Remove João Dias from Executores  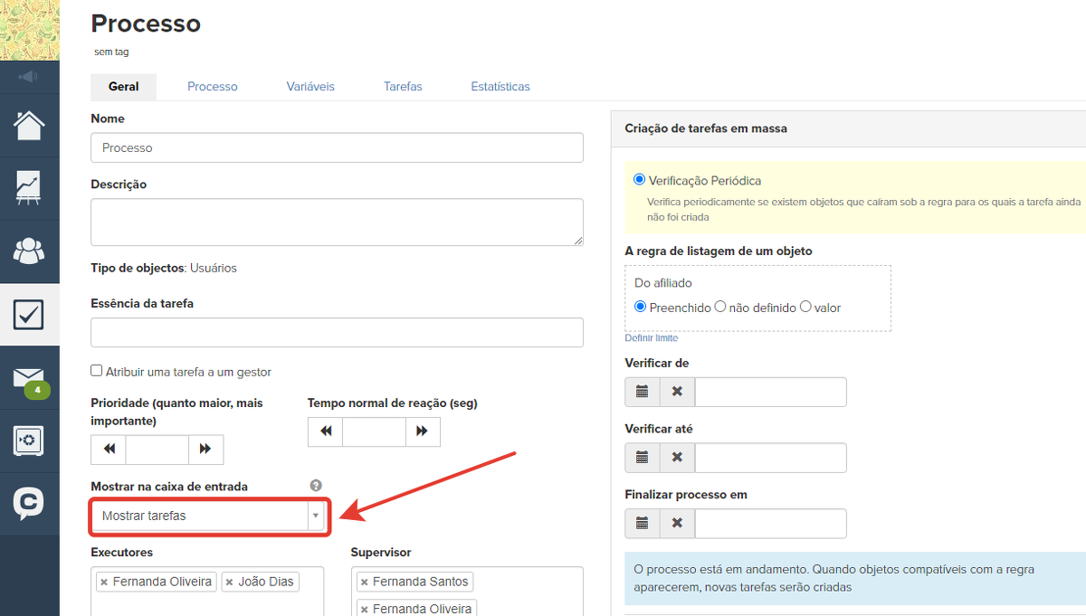point(230,582)
